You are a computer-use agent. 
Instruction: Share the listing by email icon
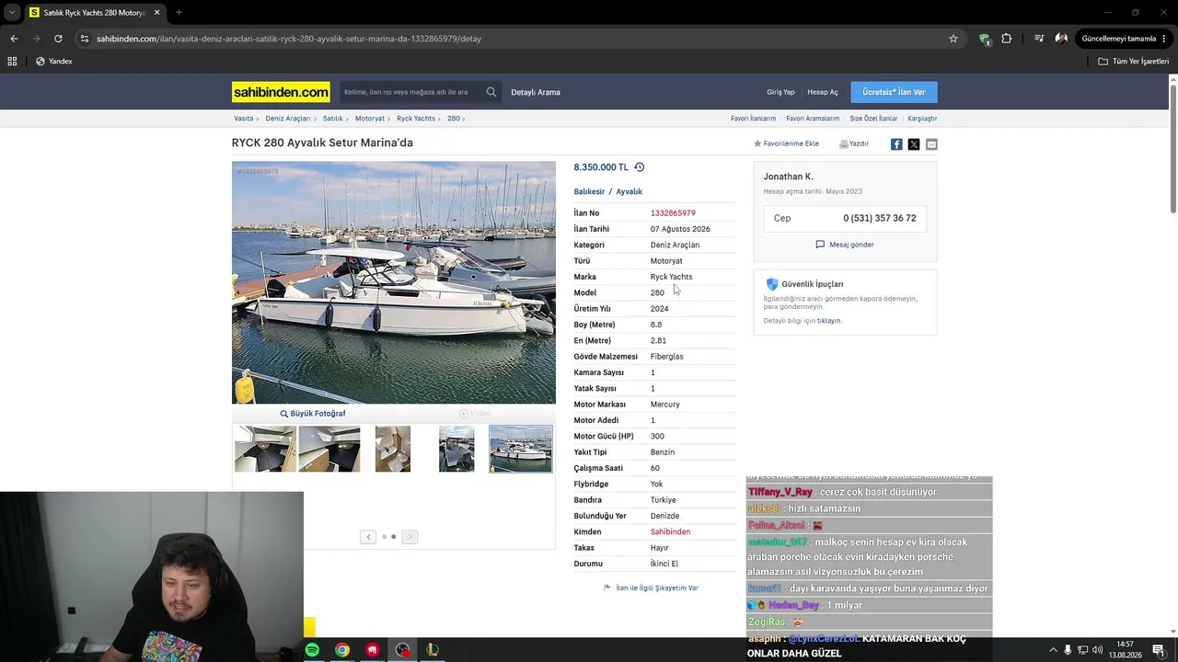pos(931,144)
